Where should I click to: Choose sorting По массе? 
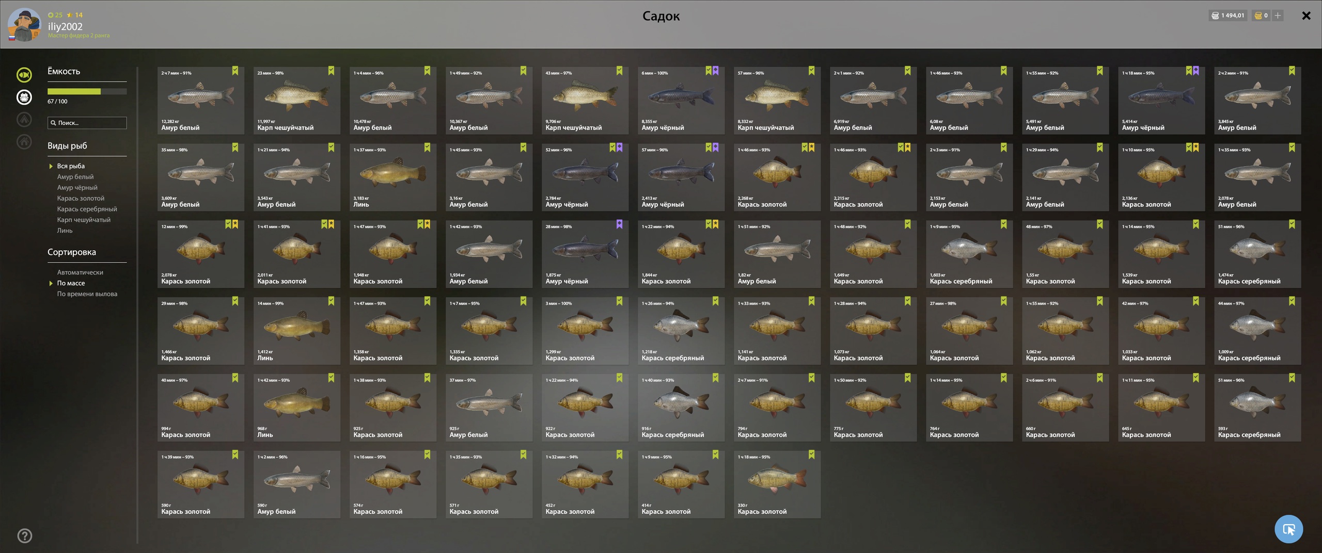point(71,283)
